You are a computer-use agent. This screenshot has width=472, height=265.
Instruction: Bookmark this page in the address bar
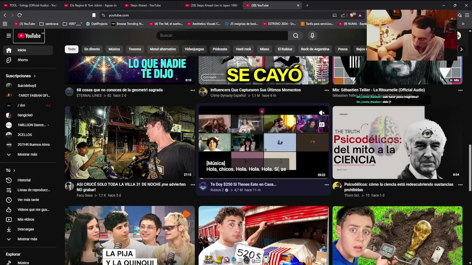94,15
